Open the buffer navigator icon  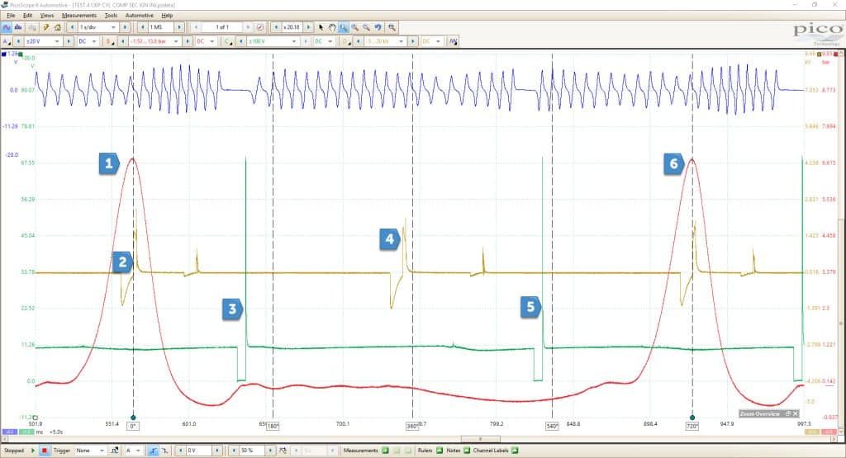[260, 27]
